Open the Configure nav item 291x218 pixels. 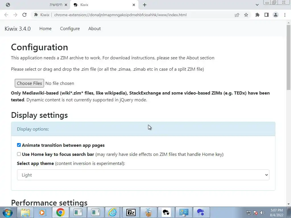(x=70, y=29)
